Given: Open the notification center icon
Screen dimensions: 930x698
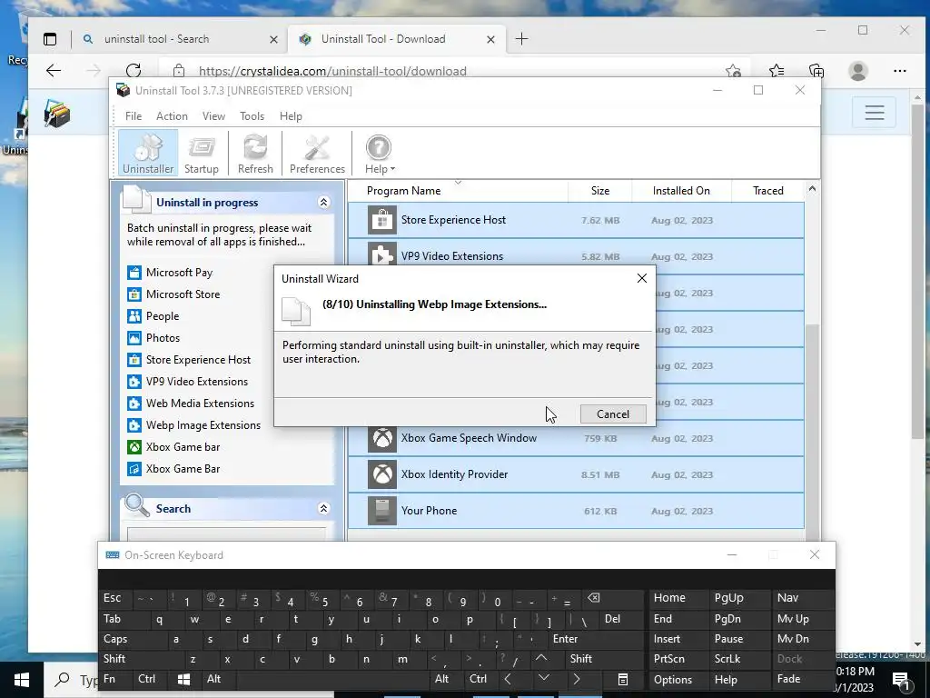Looking at the screenshot, I should point(901,681).
